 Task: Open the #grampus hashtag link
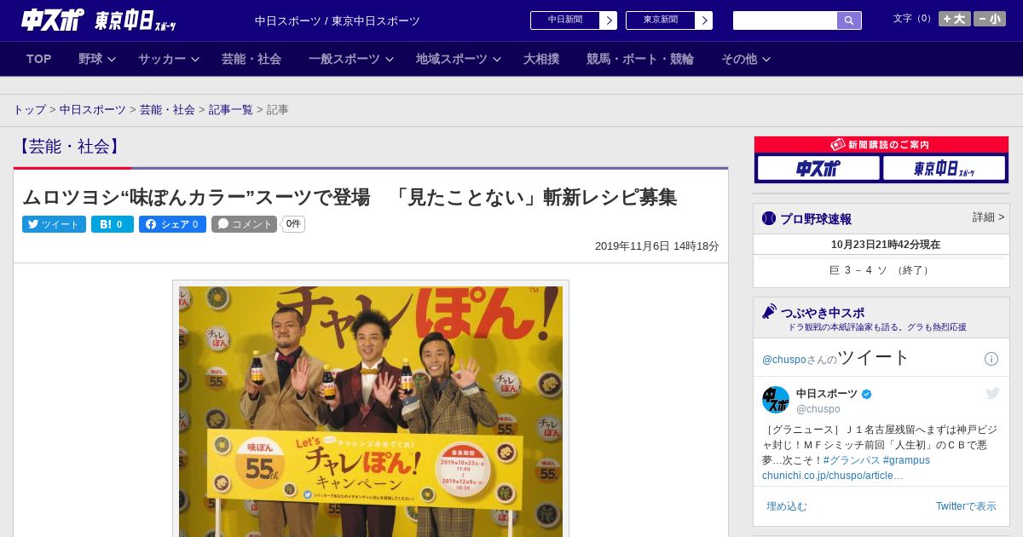[x=906, y=460]
